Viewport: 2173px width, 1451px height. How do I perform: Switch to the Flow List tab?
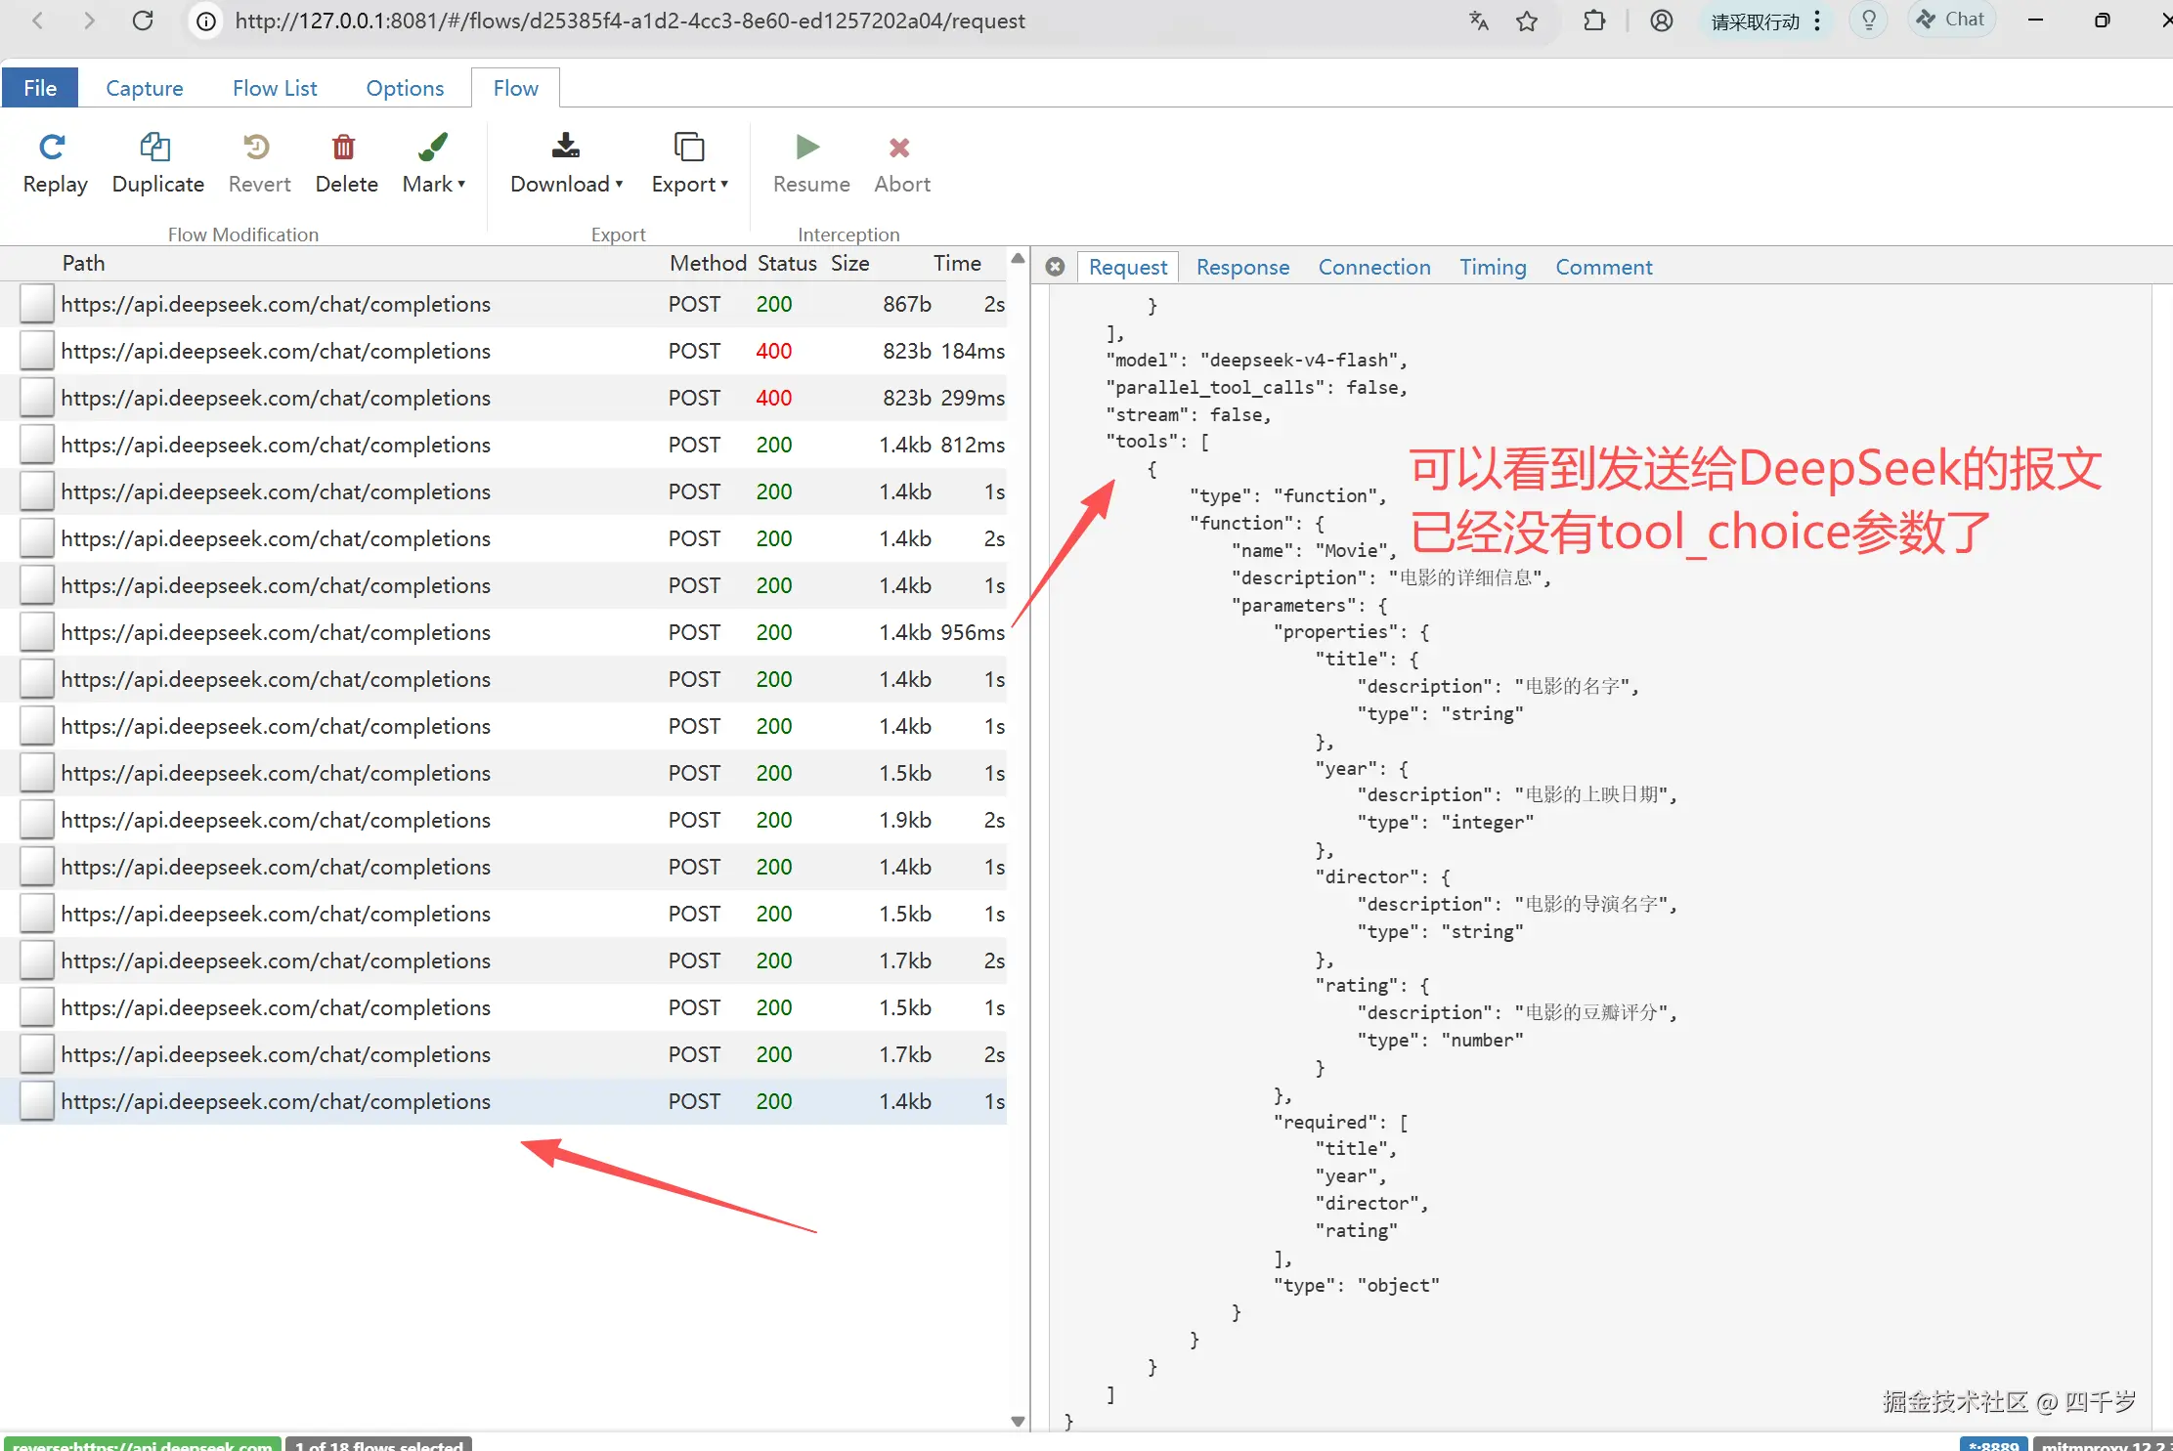pyautogui.click(x=275, y=88)
